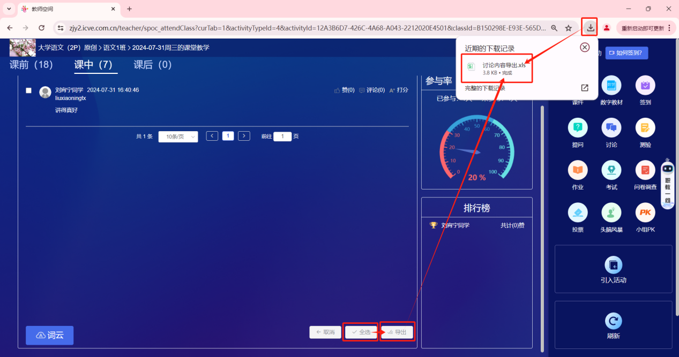Go to next page using right chevron
Screen dimensions: 679x357
244,136
